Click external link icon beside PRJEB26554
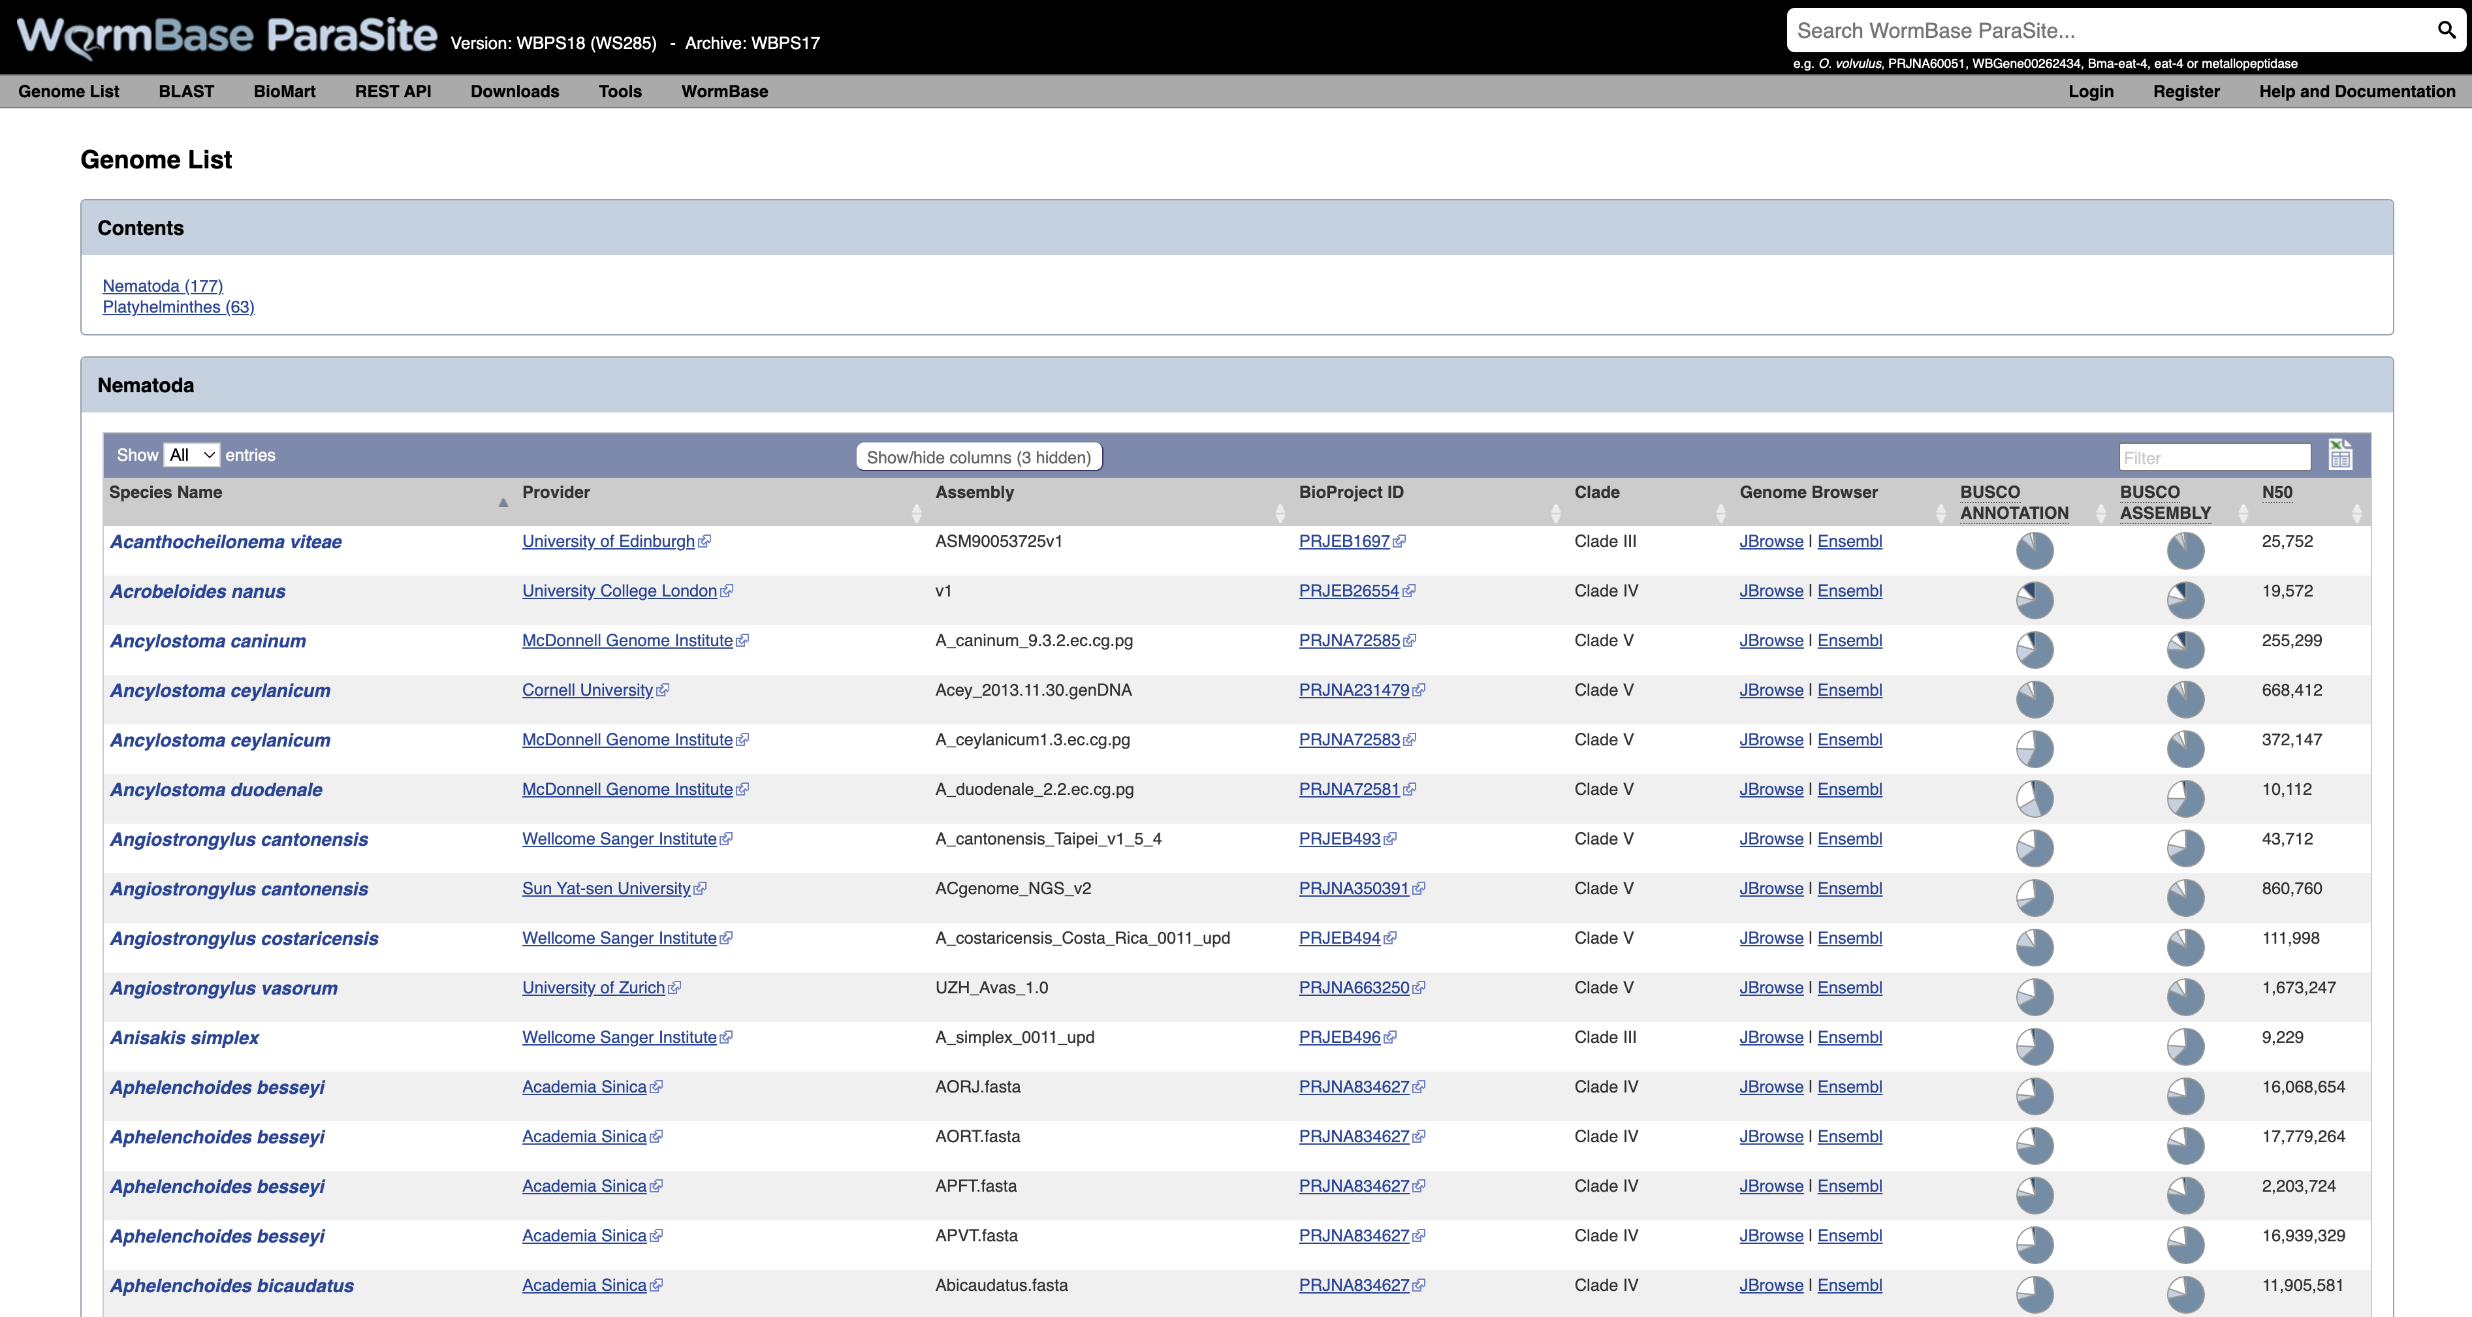 (x=1409, y=592)
